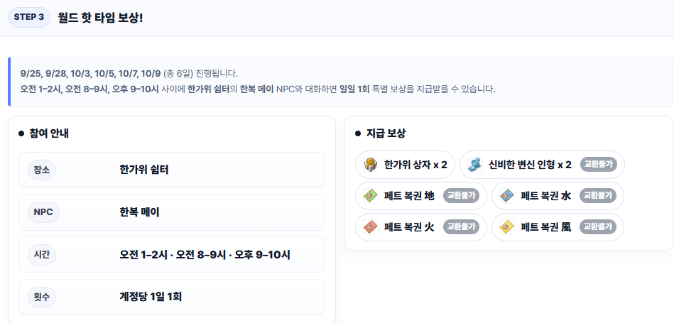Click 교환불가 badge on 페트 복권 風
Image resolution: width=674 pixels, height=323 pixels.
pyautogui.click(x=597, y=227)
